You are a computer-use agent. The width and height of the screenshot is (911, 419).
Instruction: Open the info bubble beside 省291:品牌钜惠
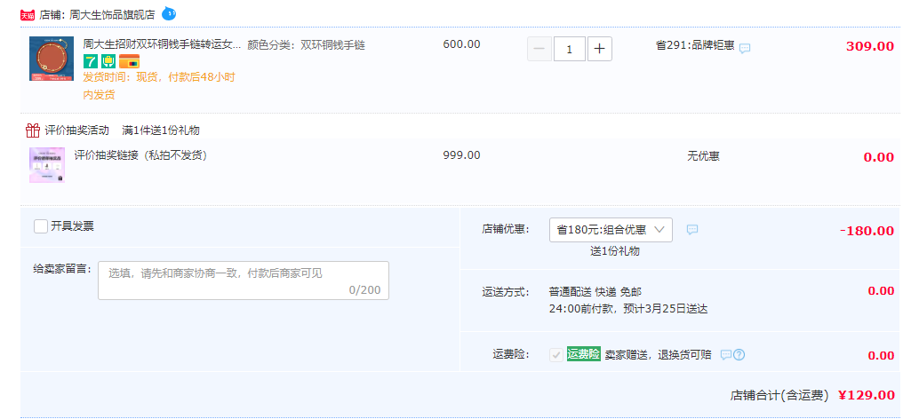coord(745,48)
